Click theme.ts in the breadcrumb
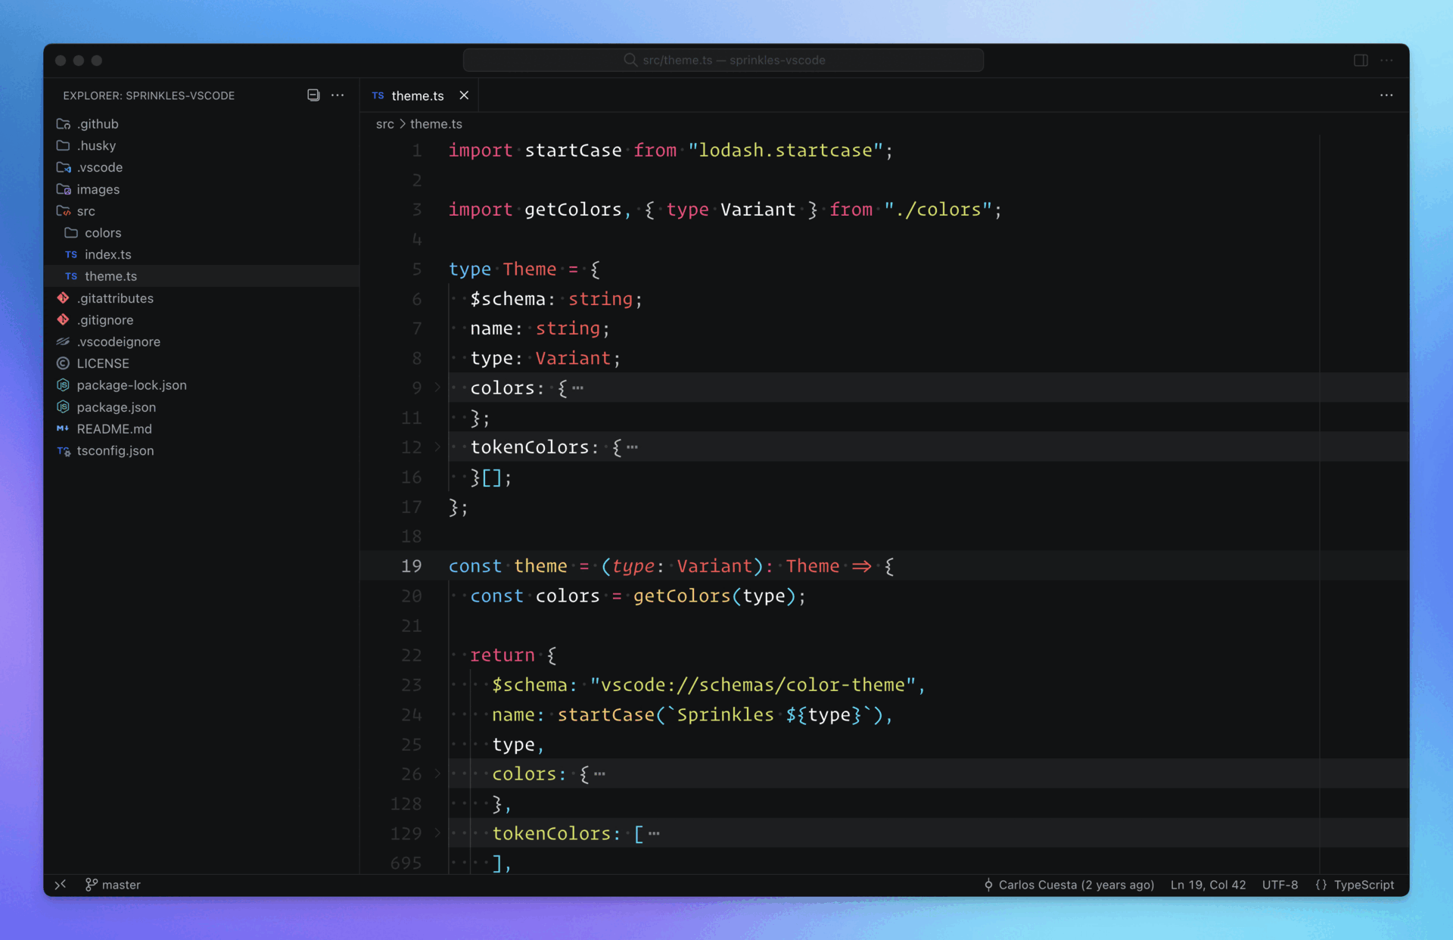 point(436,124)
